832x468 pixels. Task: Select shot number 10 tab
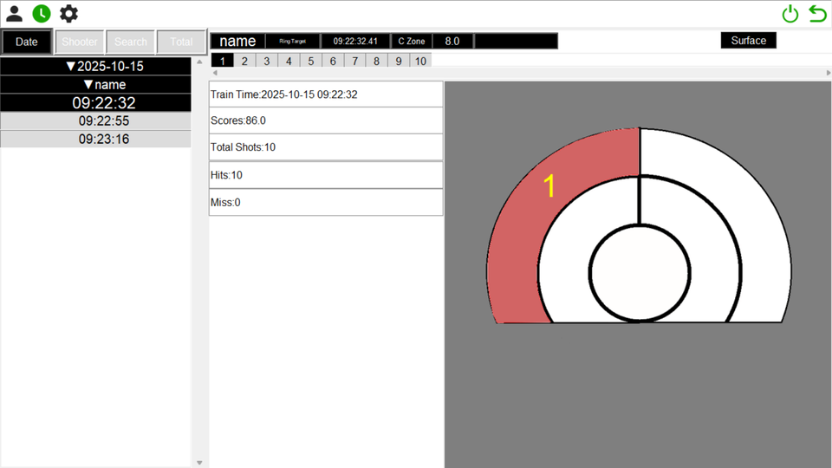click(x=419, y=61)
